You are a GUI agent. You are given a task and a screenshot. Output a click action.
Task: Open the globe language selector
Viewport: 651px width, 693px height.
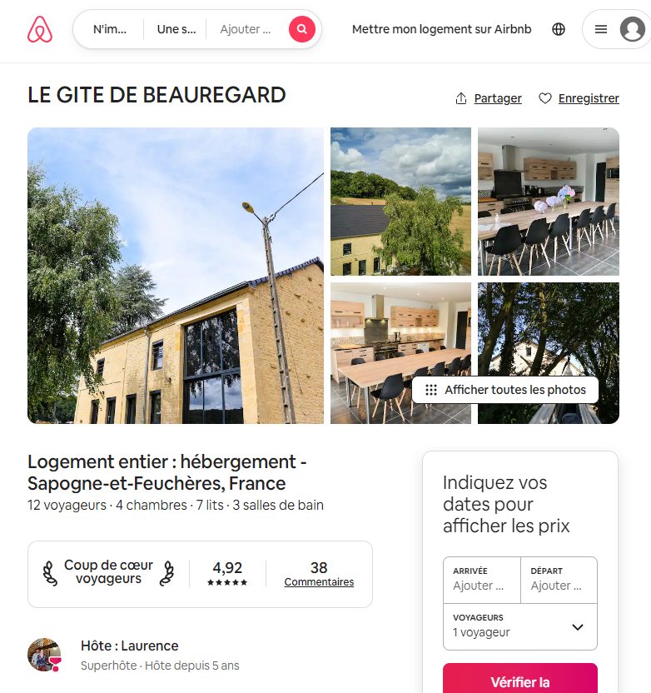(559, 29)
